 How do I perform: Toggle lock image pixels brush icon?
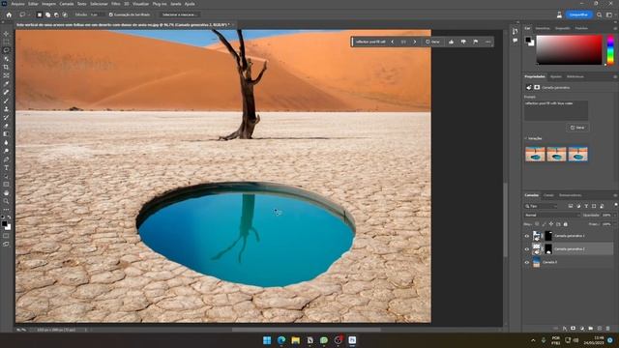544,224
